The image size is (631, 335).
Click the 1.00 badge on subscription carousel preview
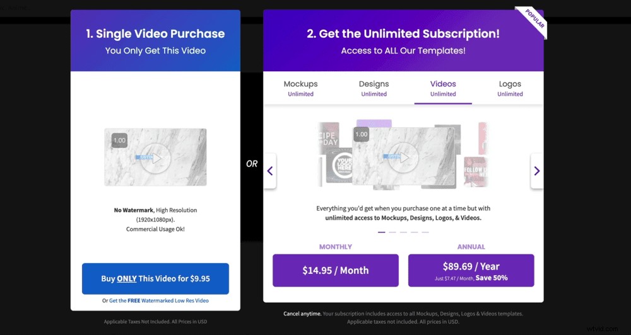coord(361,134)
